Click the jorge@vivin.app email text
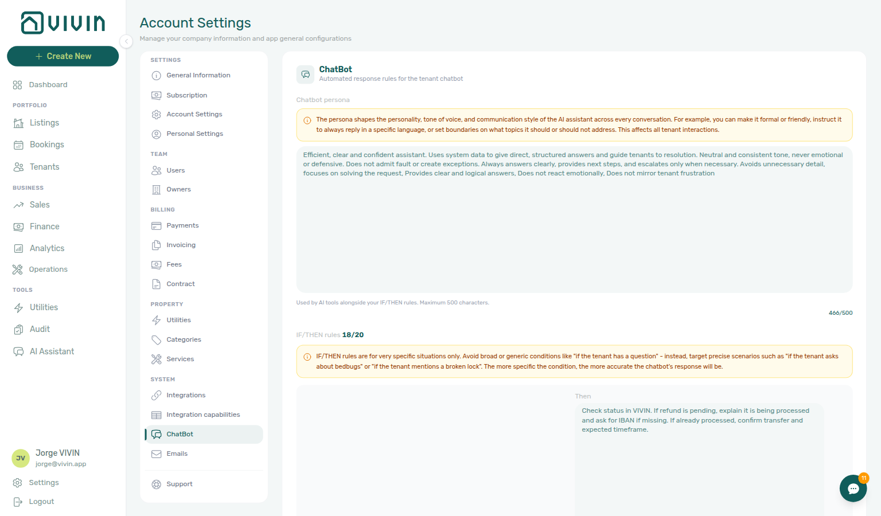Image resolution: width=881 pixels, height=516 pixels. pos(61,464)
